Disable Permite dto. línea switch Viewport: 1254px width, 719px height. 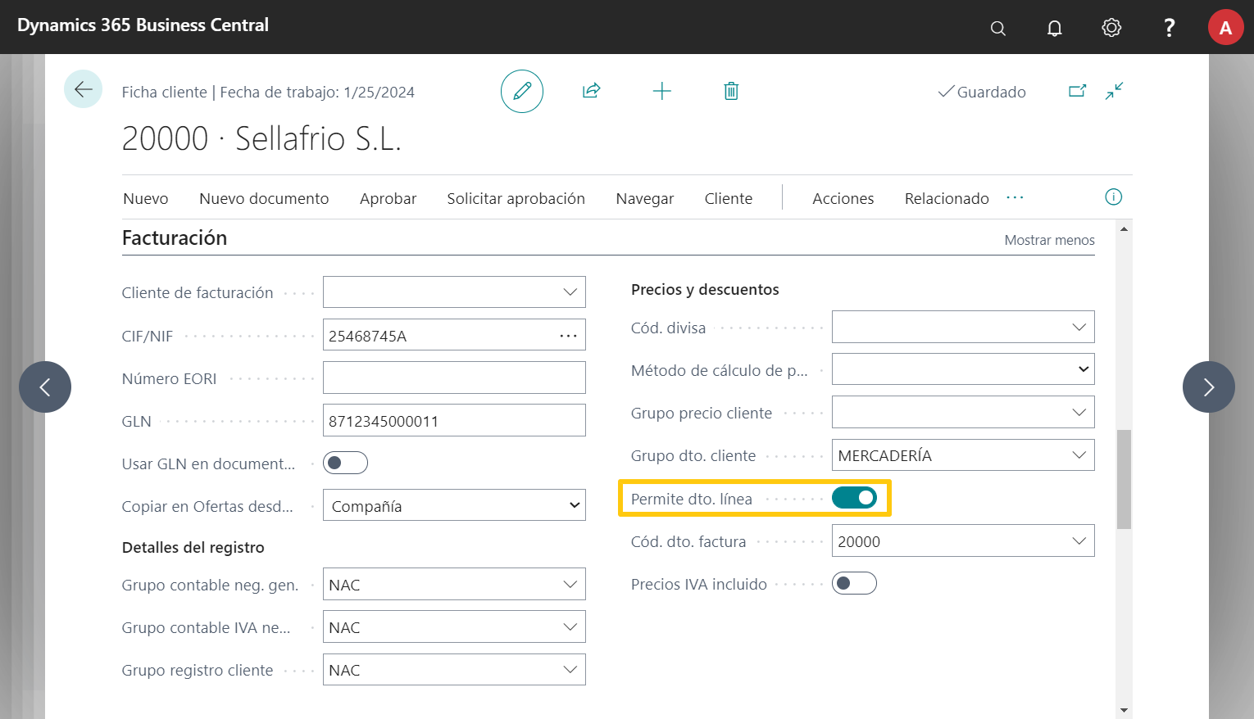pos(854,498)
